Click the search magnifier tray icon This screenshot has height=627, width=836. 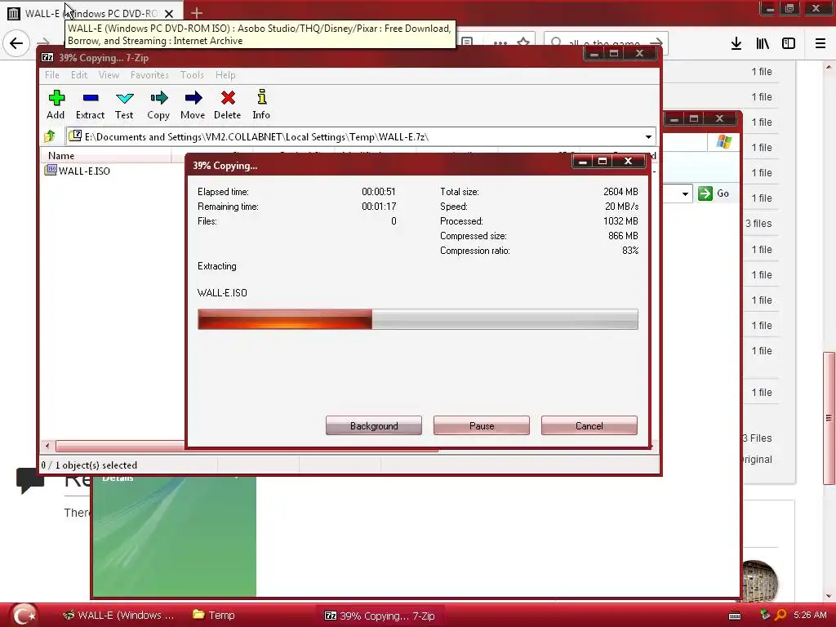click(780, 616)
